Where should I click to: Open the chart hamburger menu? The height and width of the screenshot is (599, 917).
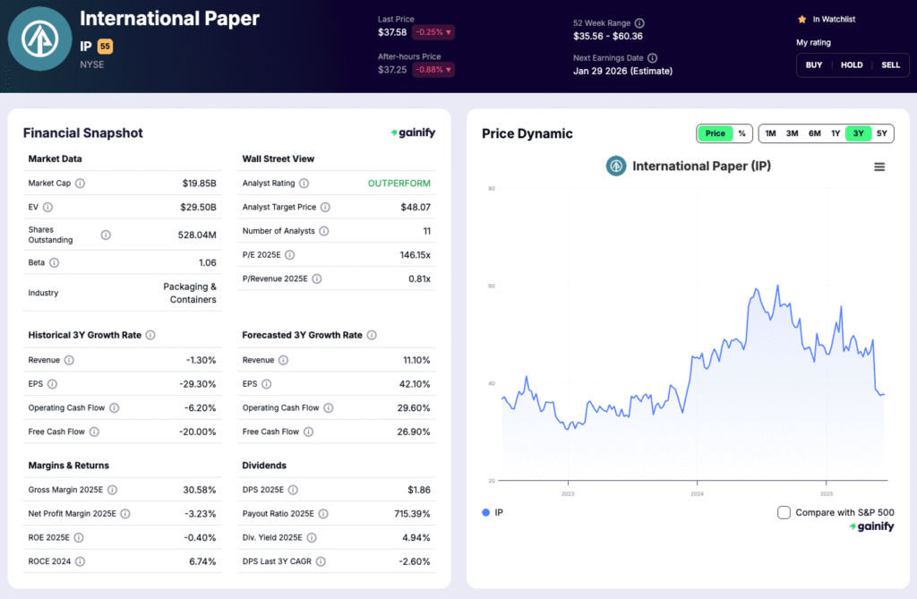(879, 166)
